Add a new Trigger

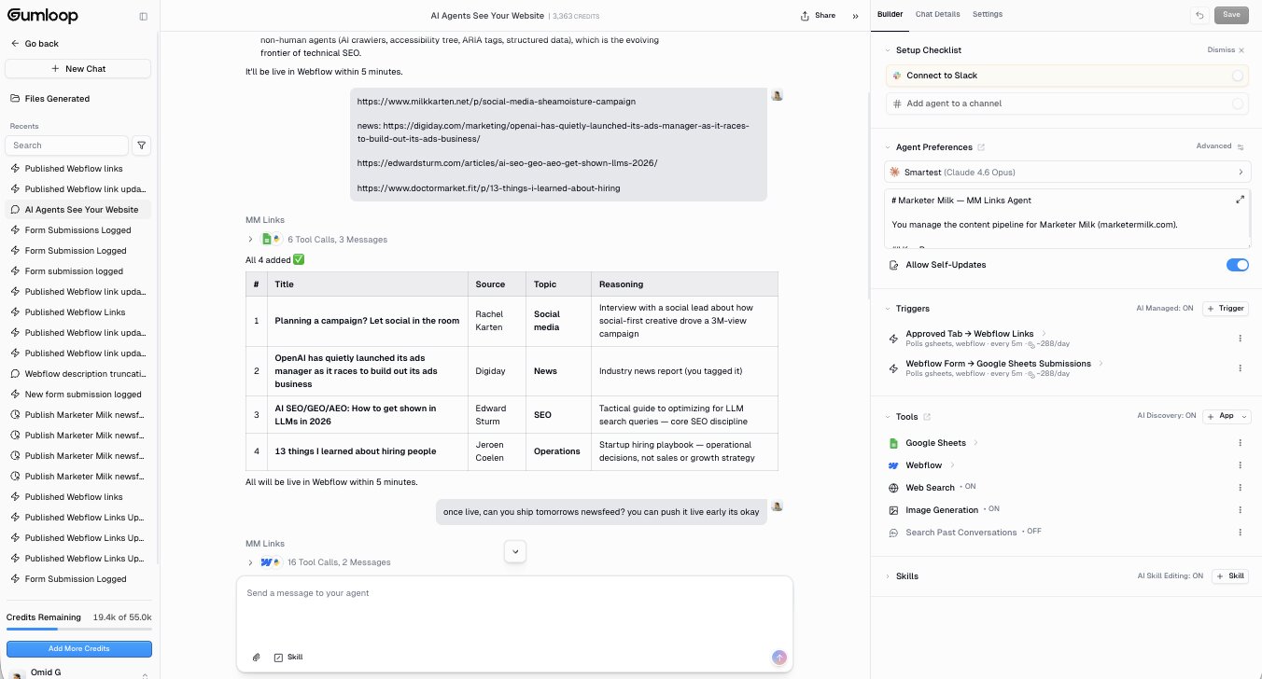point(1225,309)
